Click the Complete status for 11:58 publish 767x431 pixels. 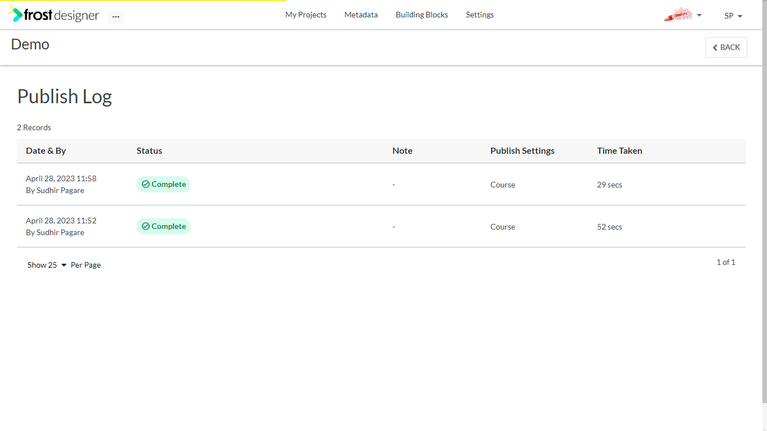[x=163, y=184]
